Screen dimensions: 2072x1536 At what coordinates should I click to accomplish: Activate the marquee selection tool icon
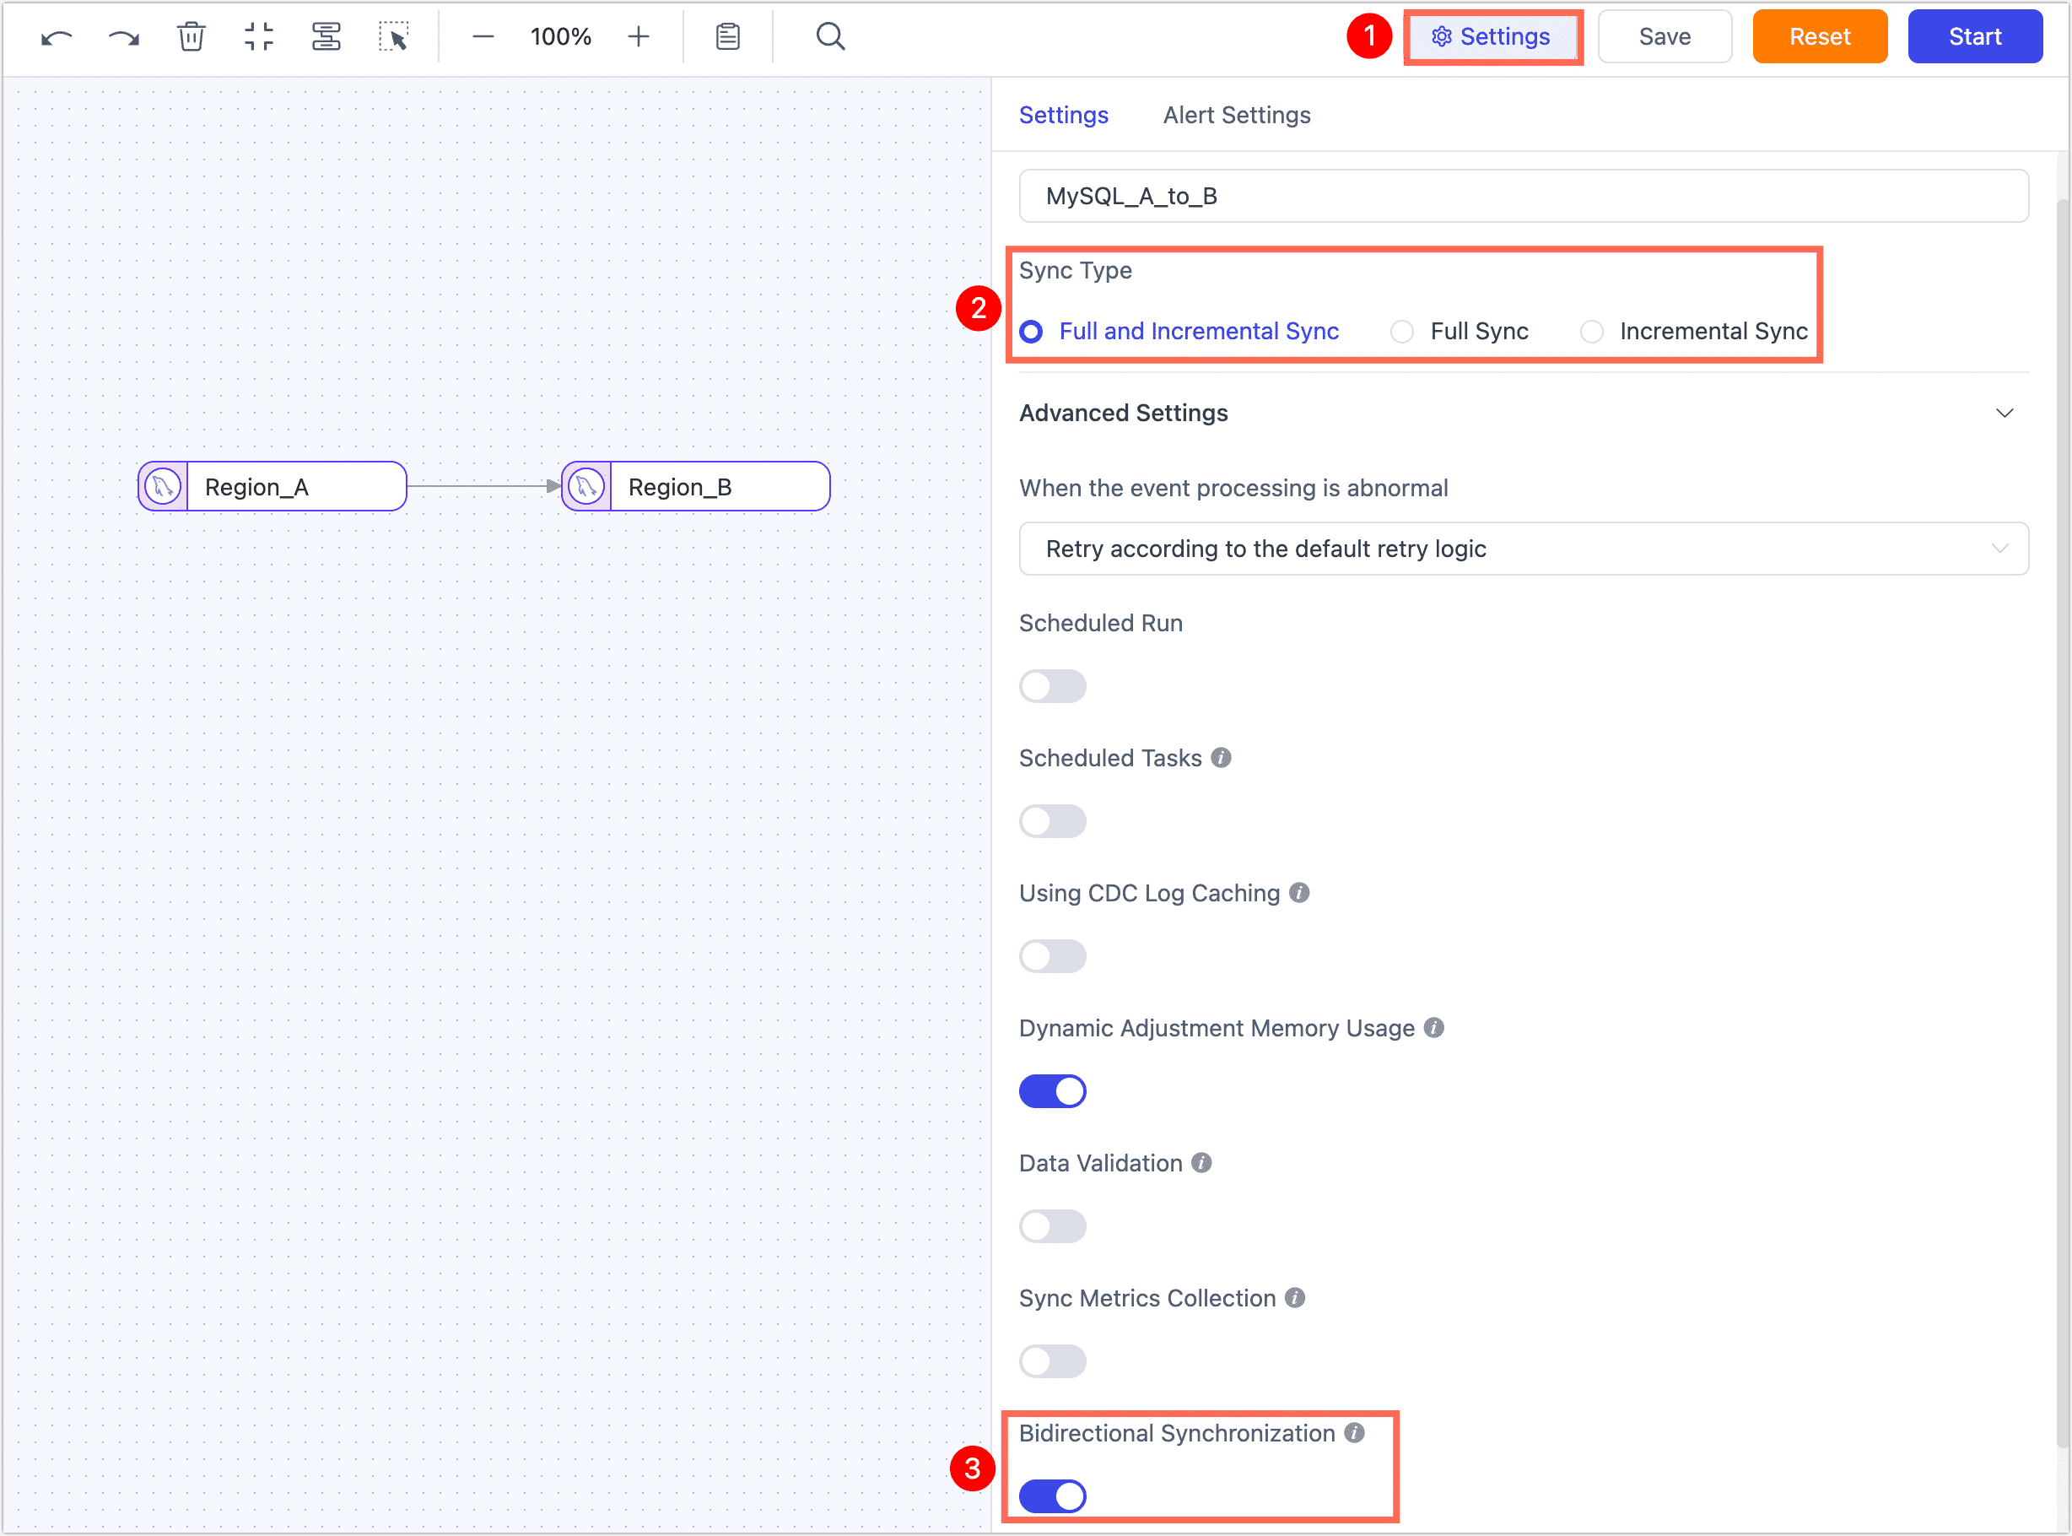394,36
